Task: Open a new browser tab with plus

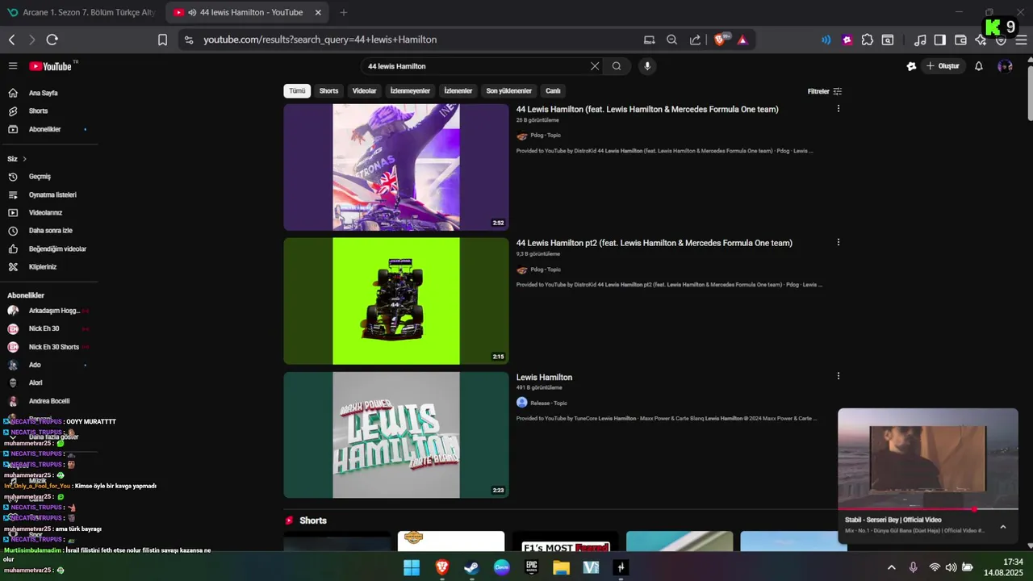Action: coord(344,12)
